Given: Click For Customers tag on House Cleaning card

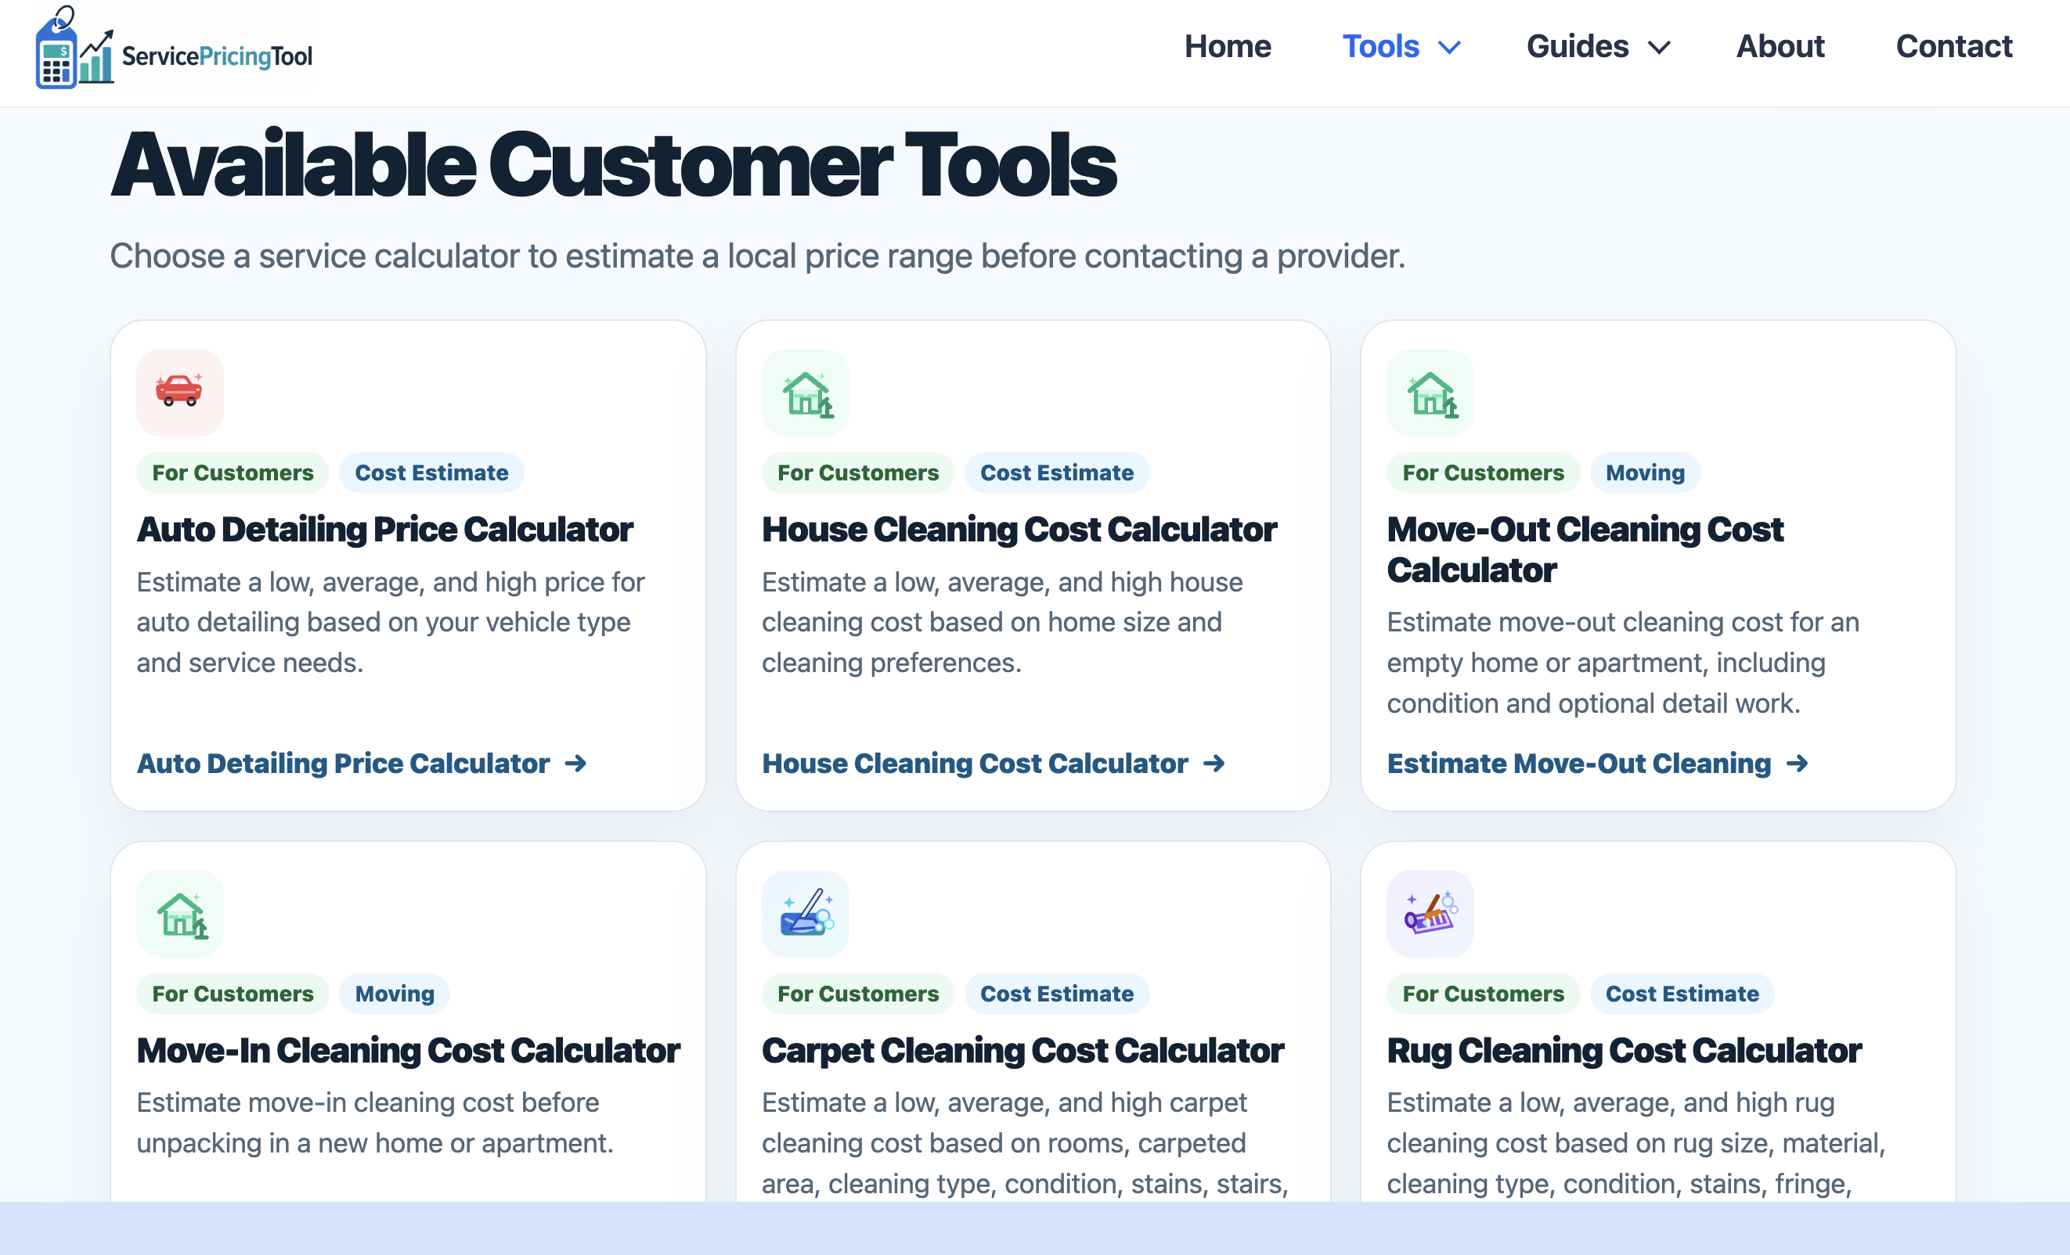Looking at the screenshot, I should pyautogui.click(x=858, y=473).
